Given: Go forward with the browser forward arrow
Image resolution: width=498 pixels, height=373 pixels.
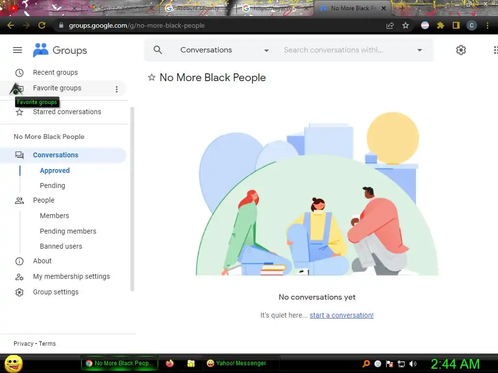Looking at the screenshot, I should pyautogui.click(x=26, y=25).
